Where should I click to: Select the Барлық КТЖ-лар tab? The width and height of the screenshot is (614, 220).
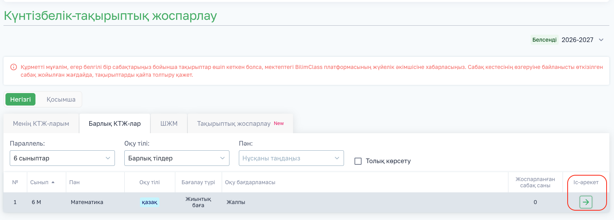115,123
